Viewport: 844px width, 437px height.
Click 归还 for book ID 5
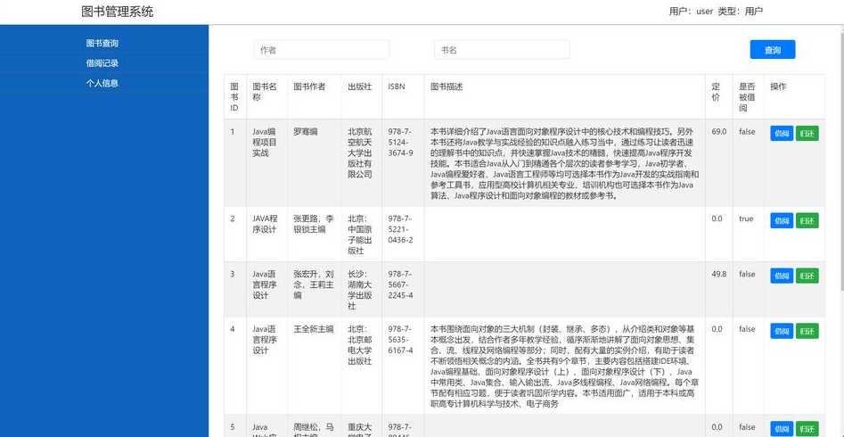[x=807, y=429]
